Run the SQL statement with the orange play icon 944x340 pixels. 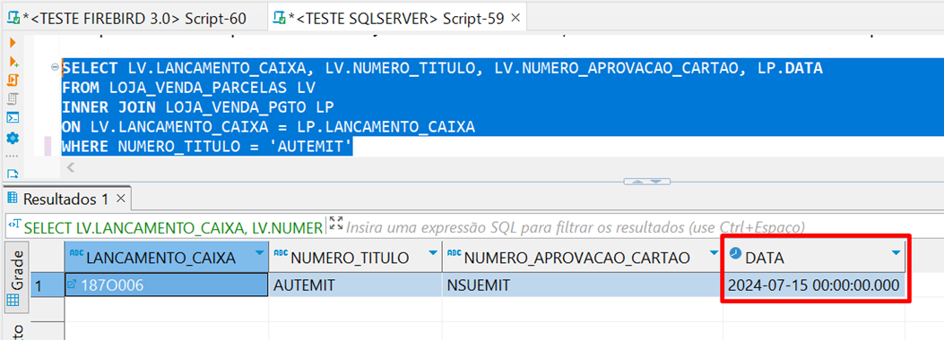click(x=13, y=43)
